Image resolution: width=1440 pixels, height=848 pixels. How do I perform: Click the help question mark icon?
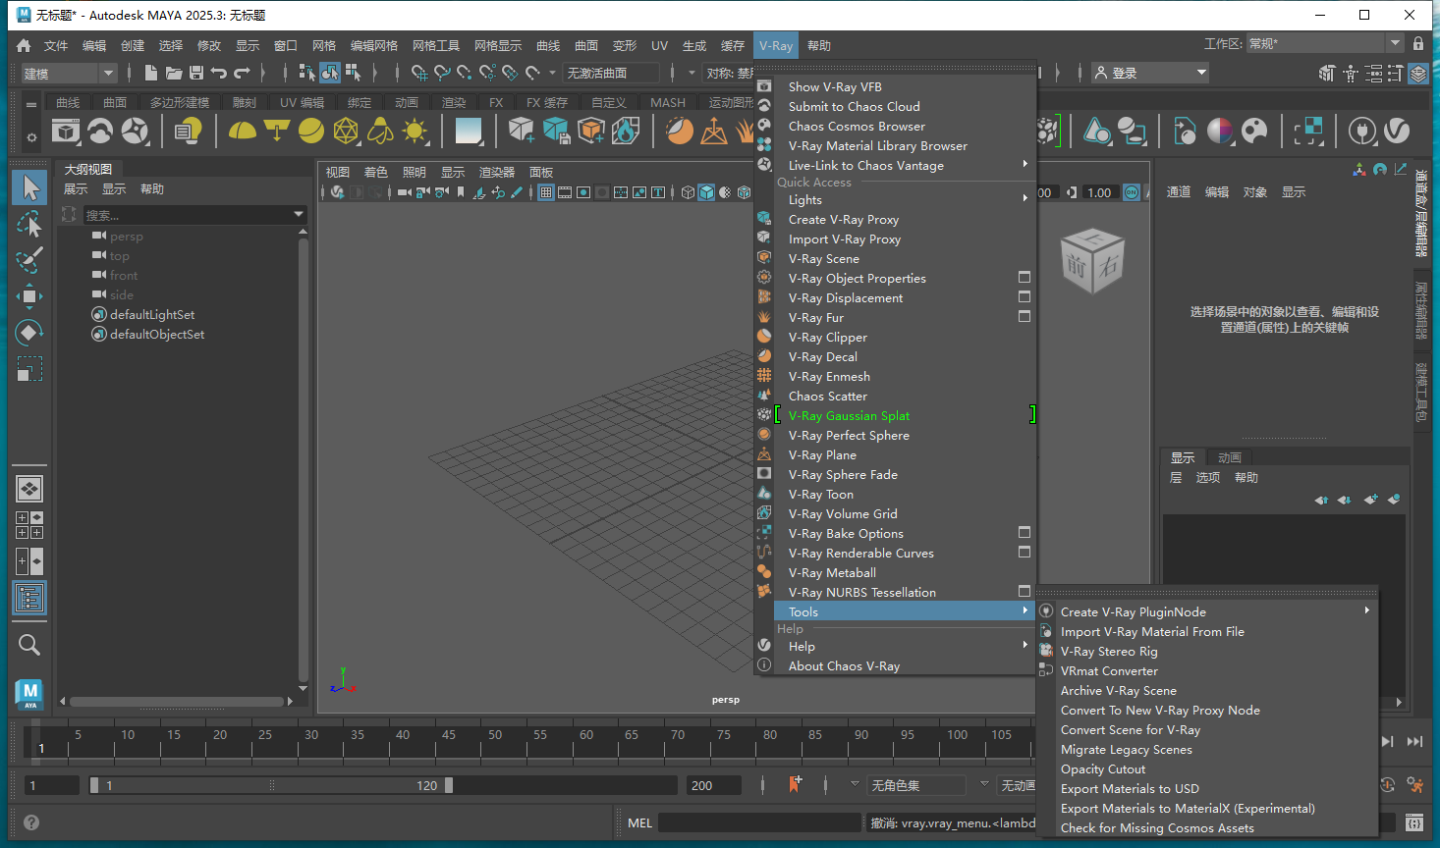click(x=31, y=822)
